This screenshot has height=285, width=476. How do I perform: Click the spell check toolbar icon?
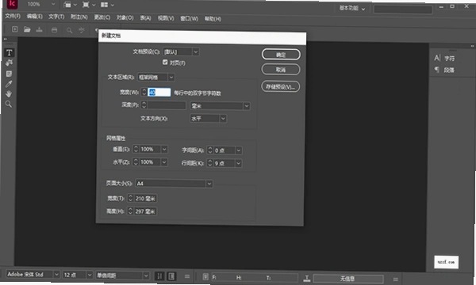click(x=82, y=30)
